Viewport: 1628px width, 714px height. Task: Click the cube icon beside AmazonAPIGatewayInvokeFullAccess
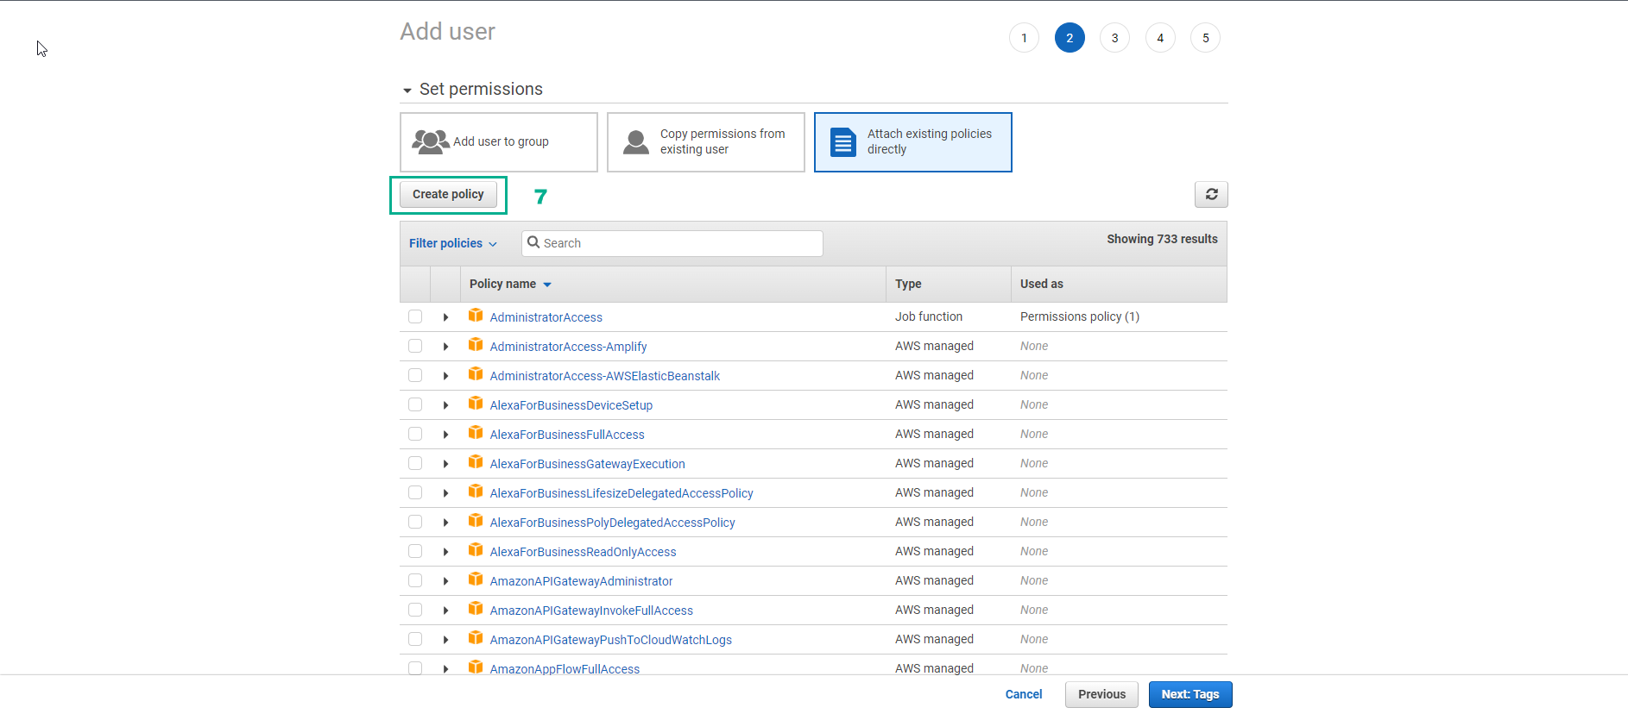coord(476,609)
